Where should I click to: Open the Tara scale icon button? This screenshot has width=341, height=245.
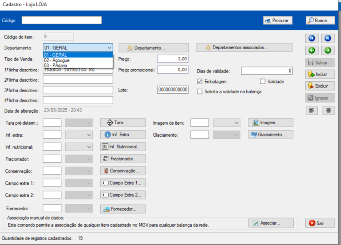pyautogui.click(x=123, y=123)
